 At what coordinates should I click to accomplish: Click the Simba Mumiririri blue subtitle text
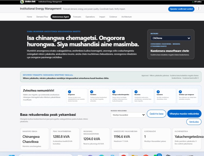(54, 32)
